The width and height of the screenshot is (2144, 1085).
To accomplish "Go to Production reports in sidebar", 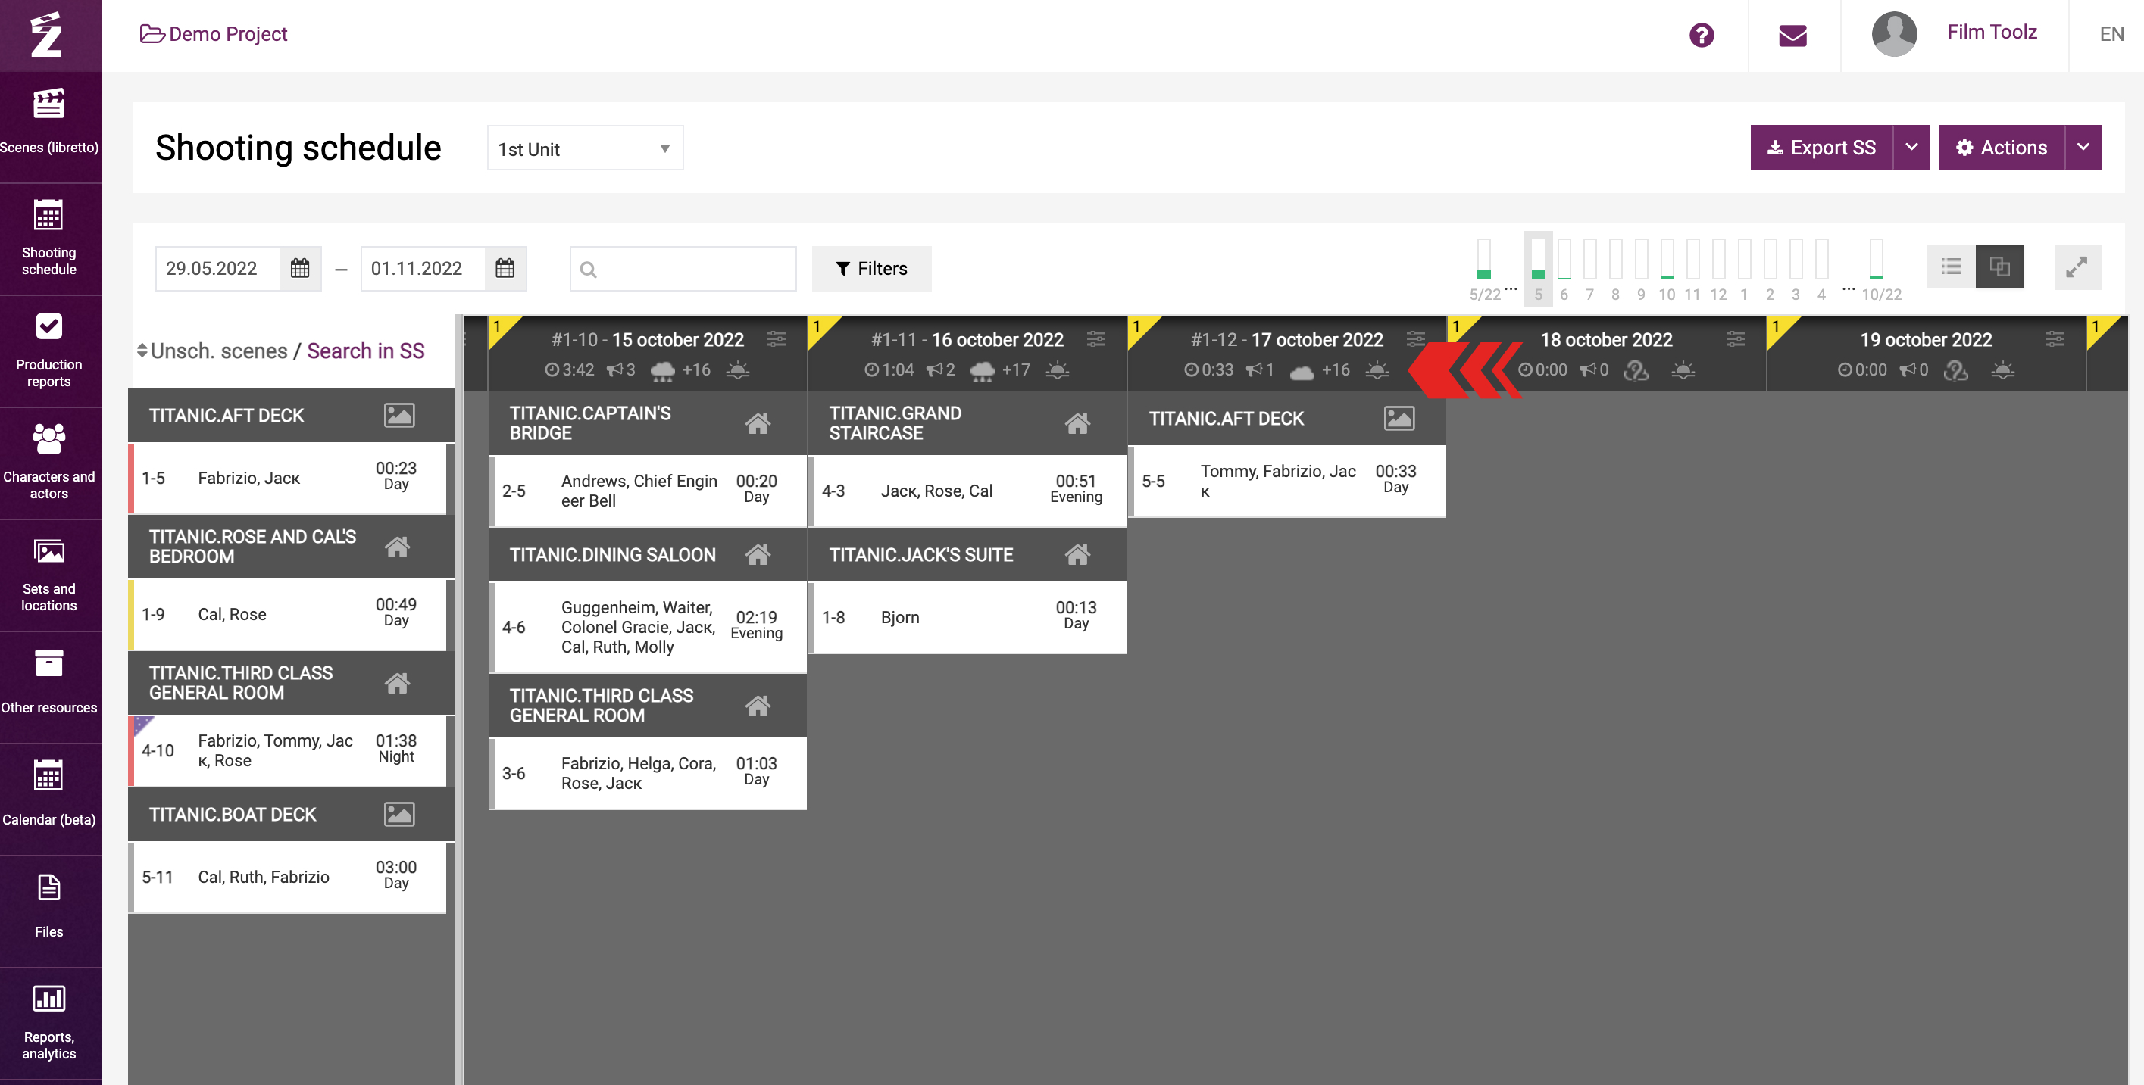I will pyautogui.click(x=49, y=351).
